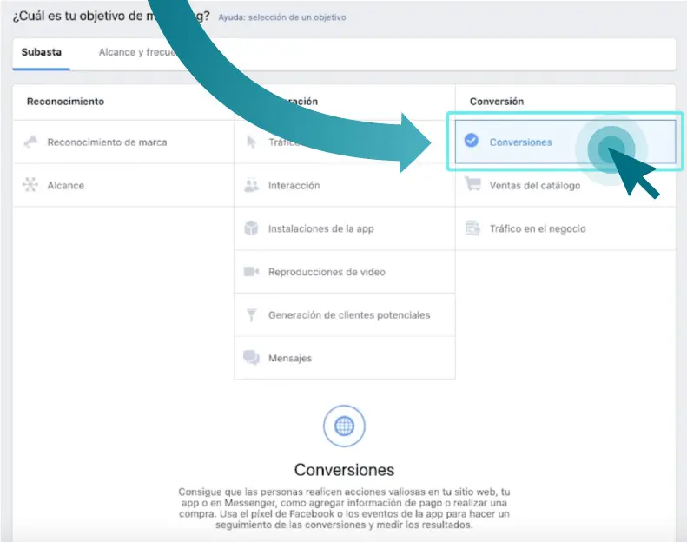The width and height of the screenshot is (687, 542).
Task: Select the Subasta tab
Action: (x=41, y=52)
